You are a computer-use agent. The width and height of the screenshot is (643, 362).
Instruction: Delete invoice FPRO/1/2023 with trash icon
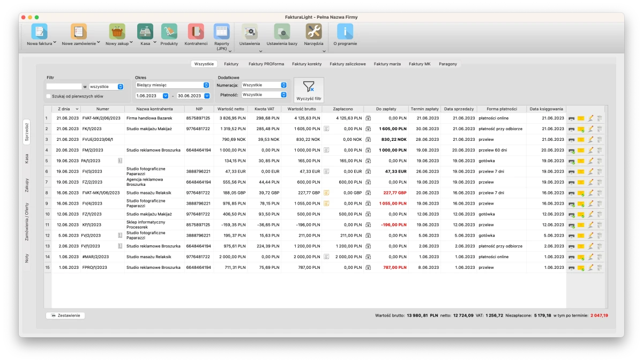600,268
